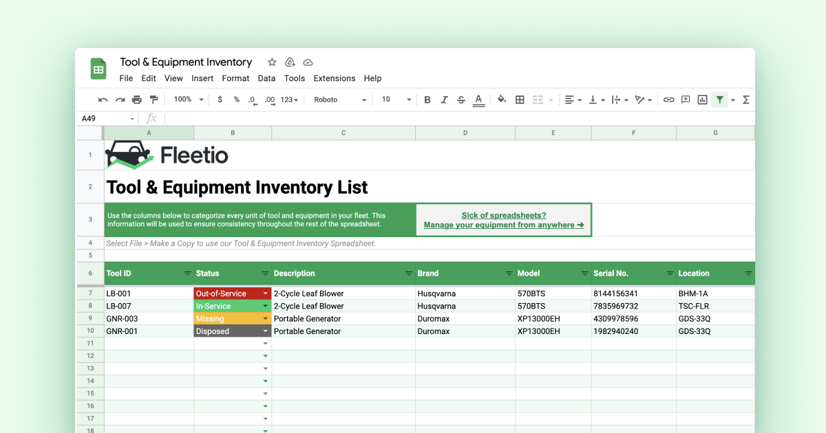Open text rotation options
Viewport: 826px width, 433px height.
pyautogui.click(x=644, y=100)
